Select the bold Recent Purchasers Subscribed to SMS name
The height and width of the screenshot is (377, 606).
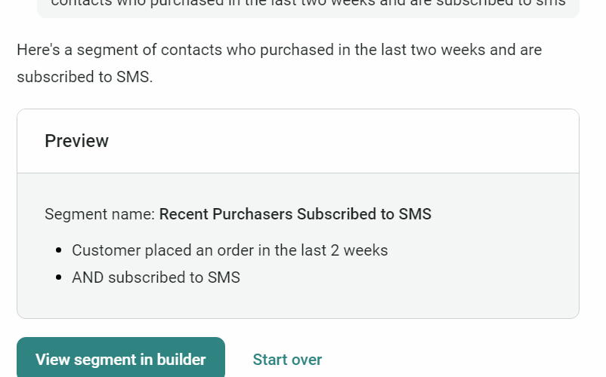[295, 214]
